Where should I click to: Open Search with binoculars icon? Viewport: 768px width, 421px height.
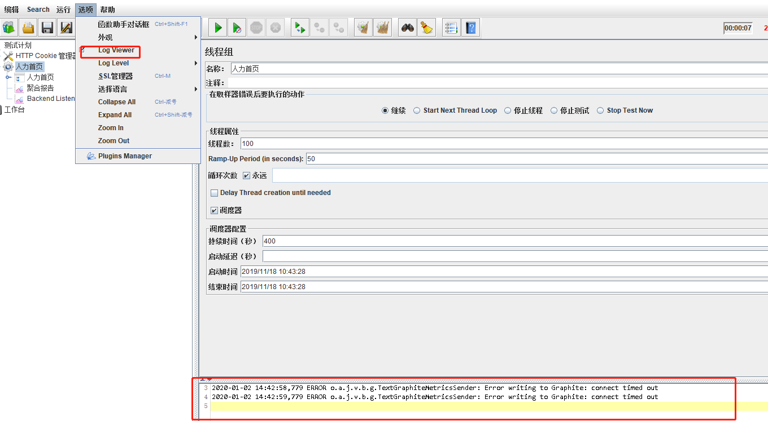tap(408, 27)
